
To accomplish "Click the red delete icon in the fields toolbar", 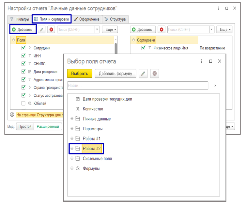I will 51,30.
